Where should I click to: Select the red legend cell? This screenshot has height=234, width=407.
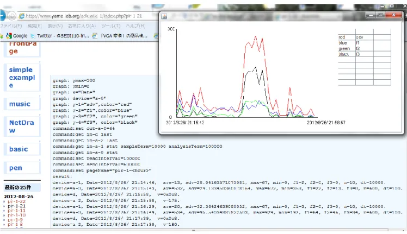(347, 37)
